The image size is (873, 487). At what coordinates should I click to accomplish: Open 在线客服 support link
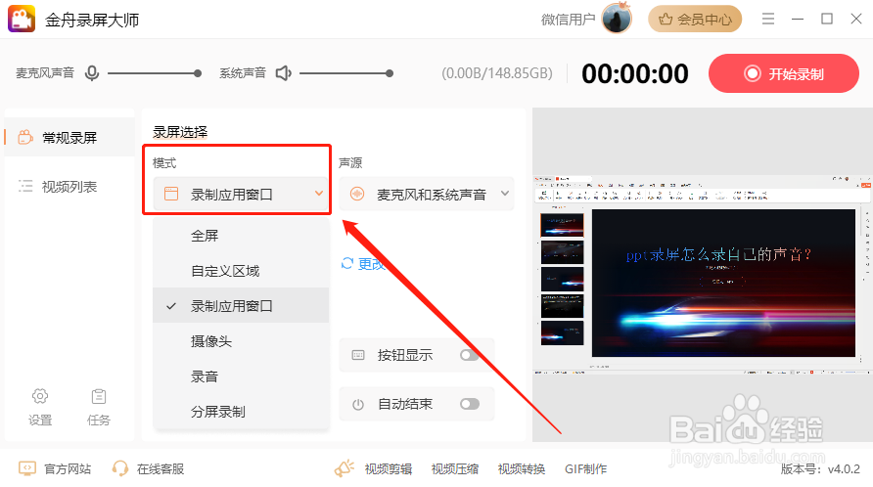161,468
